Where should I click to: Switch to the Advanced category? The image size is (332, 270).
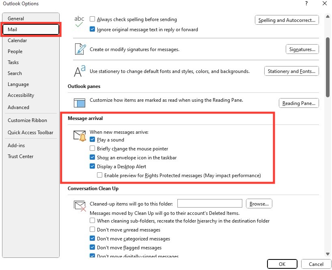[x=31, y=107]
